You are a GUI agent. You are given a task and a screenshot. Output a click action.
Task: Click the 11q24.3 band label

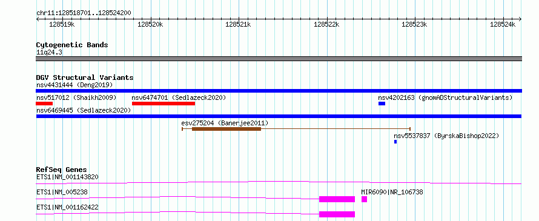tap(49, 53)
